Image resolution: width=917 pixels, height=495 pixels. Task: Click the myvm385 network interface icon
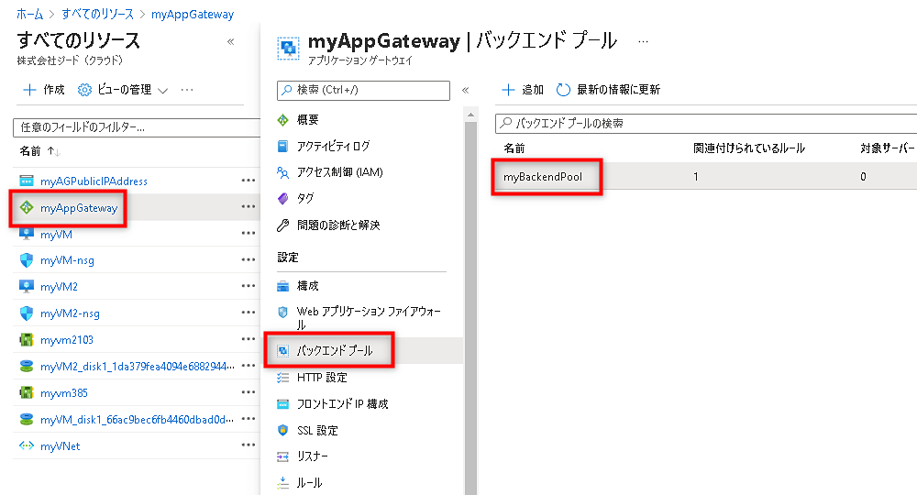(x=27, y=392)
